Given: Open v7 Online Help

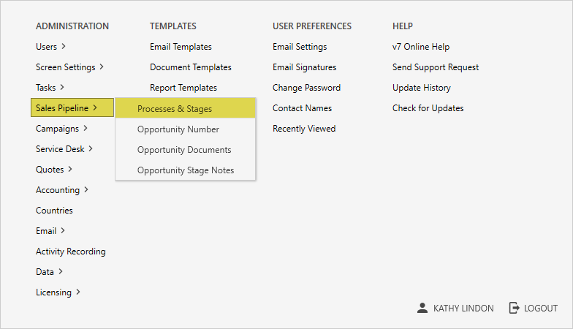Looking at the screenshot, I should 420,47.
